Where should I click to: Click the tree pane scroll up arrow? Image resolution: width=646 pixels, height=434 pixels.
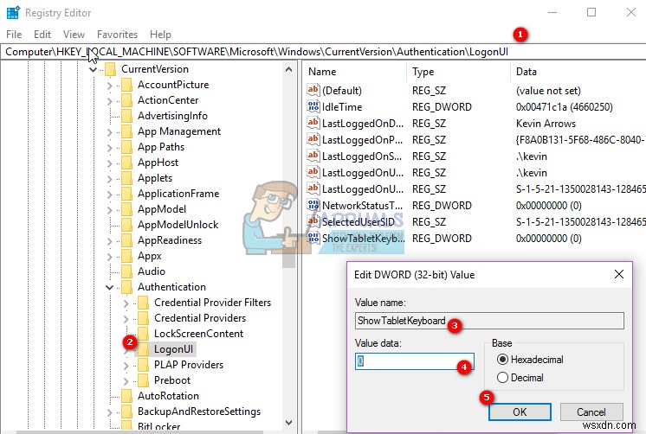(289, 69)
